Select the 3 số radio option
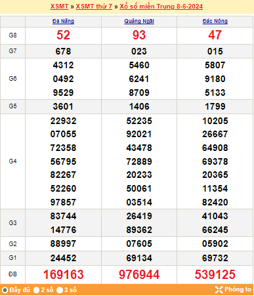 coord(60,290)
